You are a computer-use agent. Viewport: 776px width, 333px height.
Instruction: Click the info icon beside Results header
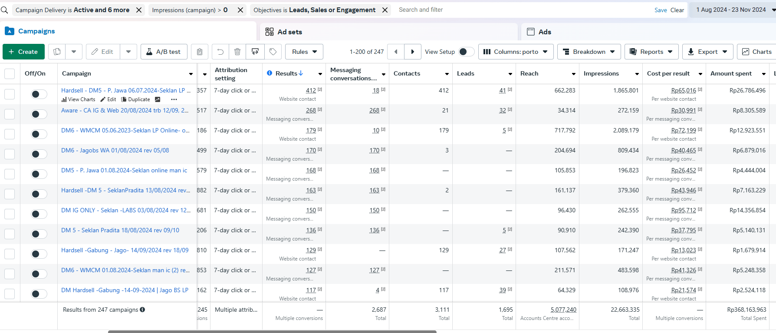pyautogui.click(x=270, y=73)
